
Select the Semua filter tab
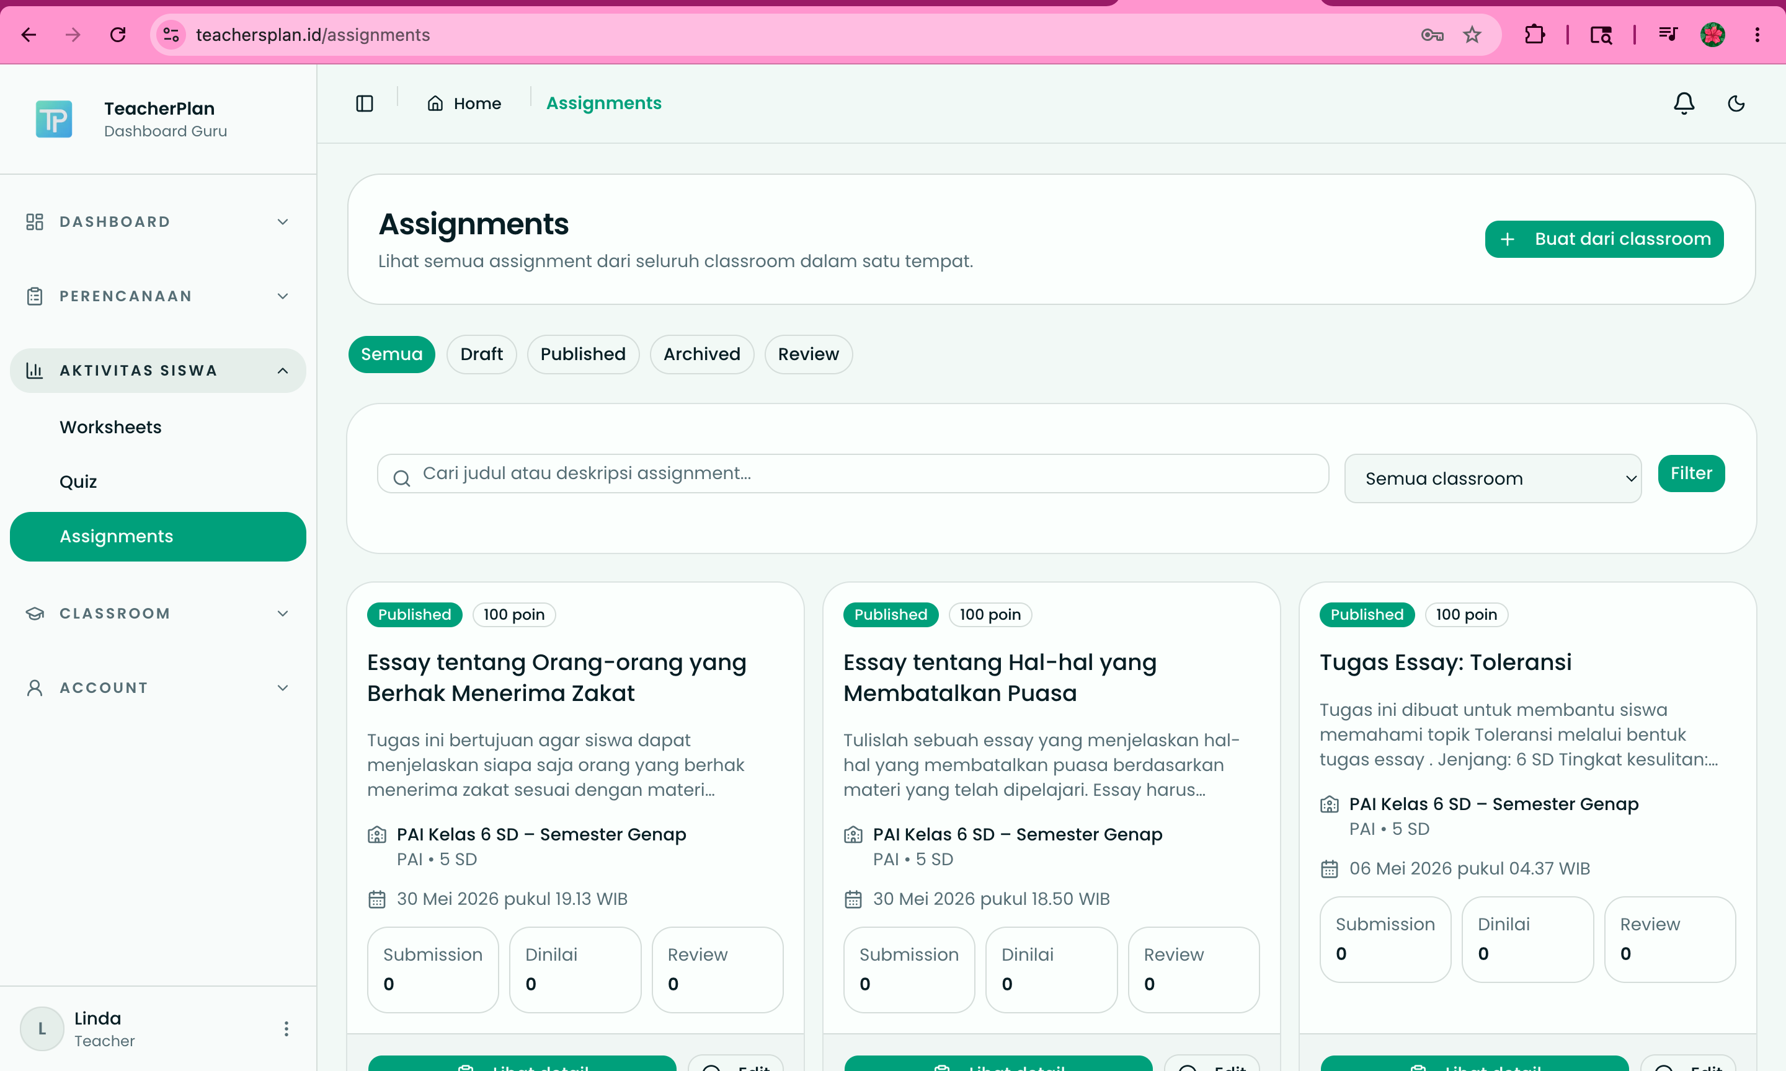392,355
